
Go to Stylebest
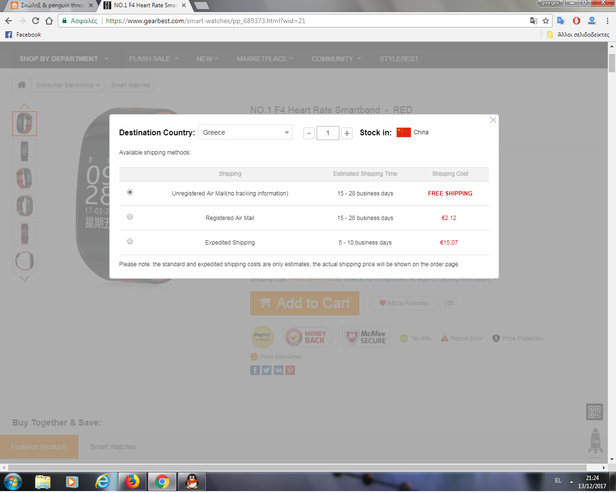[x=399, y=59]
